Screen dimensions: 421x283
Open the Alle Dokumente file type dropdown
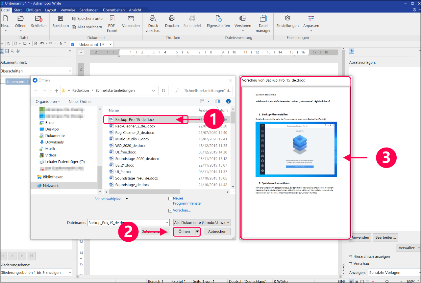point(202,222)
